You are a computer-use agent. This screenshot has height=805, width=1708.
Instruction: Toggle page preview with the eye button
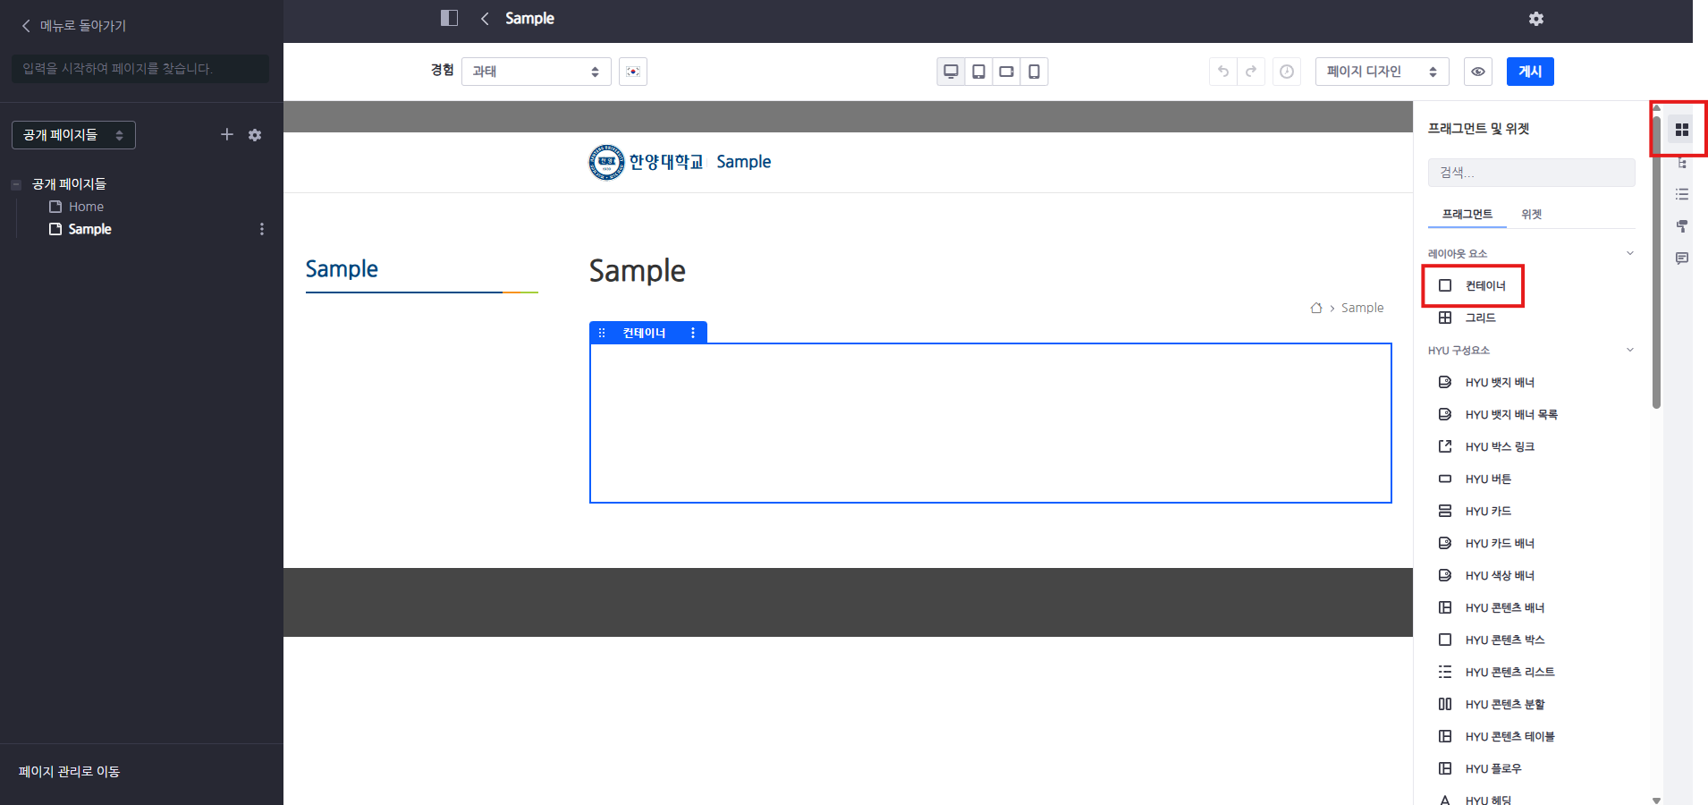click(1478, 72)
